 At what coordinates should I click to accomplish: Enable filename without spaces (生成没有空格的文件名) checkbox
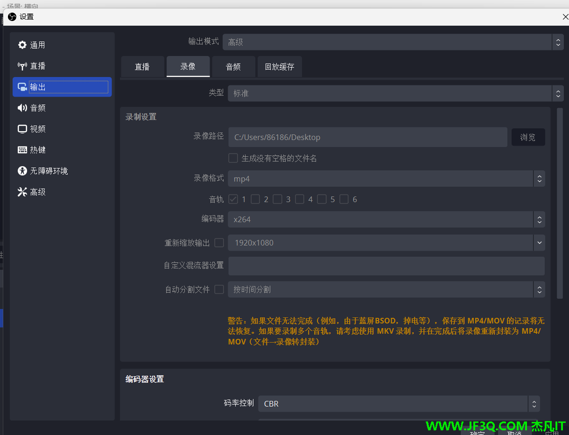click(233, 158)
